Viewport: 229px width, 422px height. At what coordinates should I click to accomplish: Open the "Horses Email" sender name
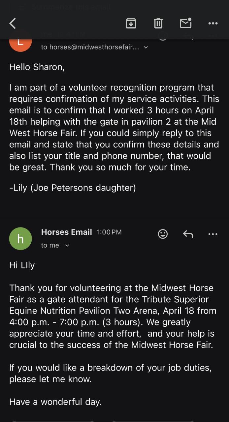pyautogui.click(x=66, y=232)
